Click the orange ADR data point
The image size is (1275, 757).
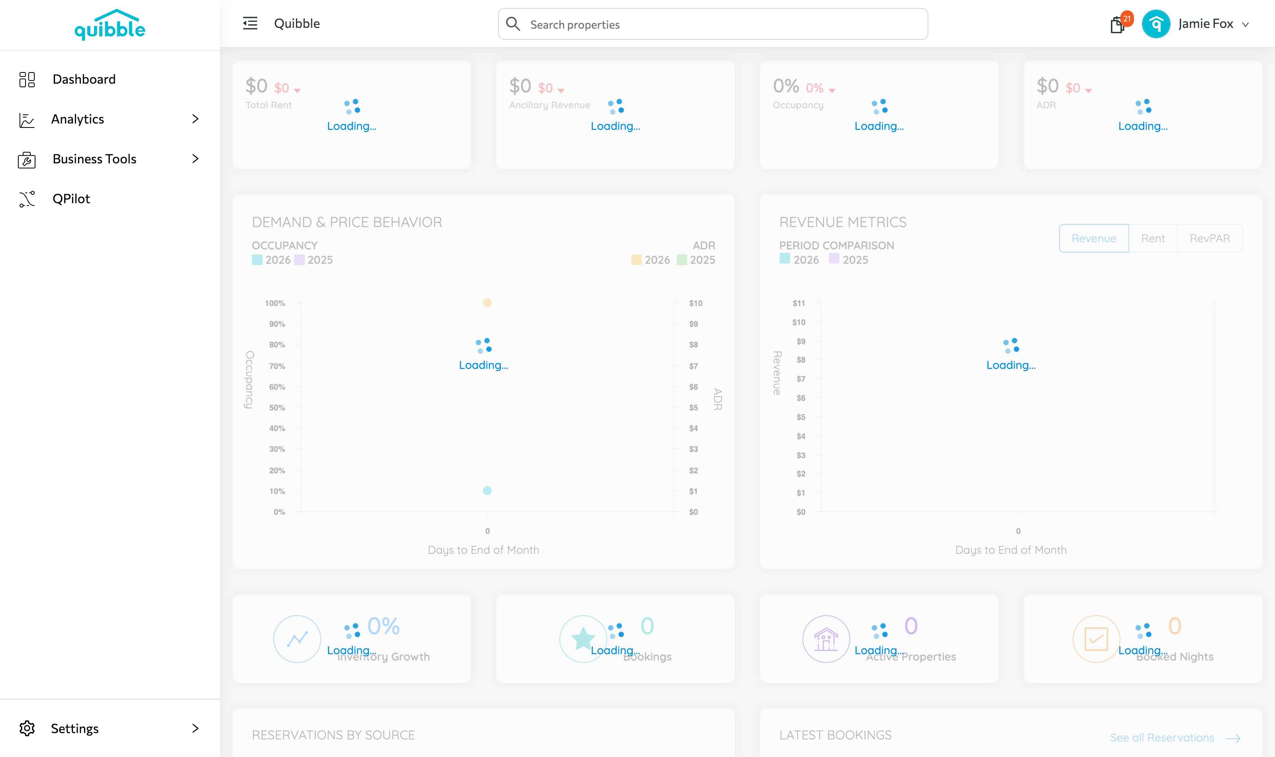click(487, 302)
